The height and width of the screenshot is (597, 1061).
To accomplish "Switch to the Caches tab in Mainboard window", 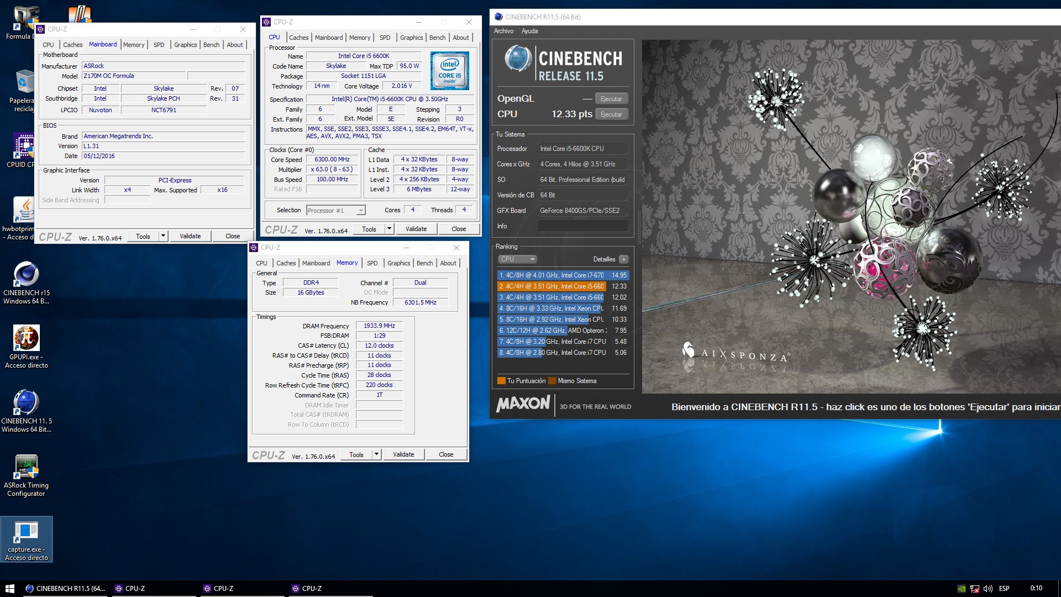I will (72, 45).
